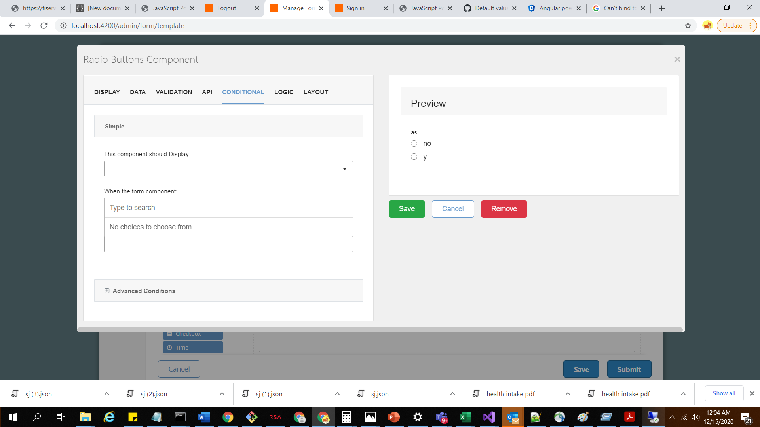Select the Time component in the builder sidebar

192,347
